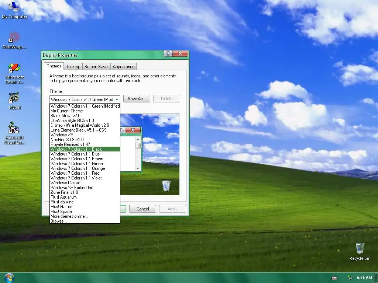The width and height of the screenshot is (378, 283).
Task: Select Windows 7 Colors v1.1 Red
Action: [85, 173]
